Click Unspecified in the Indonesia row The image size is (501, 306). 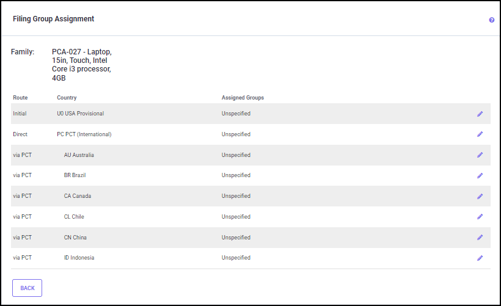click(x=236, y=258)
